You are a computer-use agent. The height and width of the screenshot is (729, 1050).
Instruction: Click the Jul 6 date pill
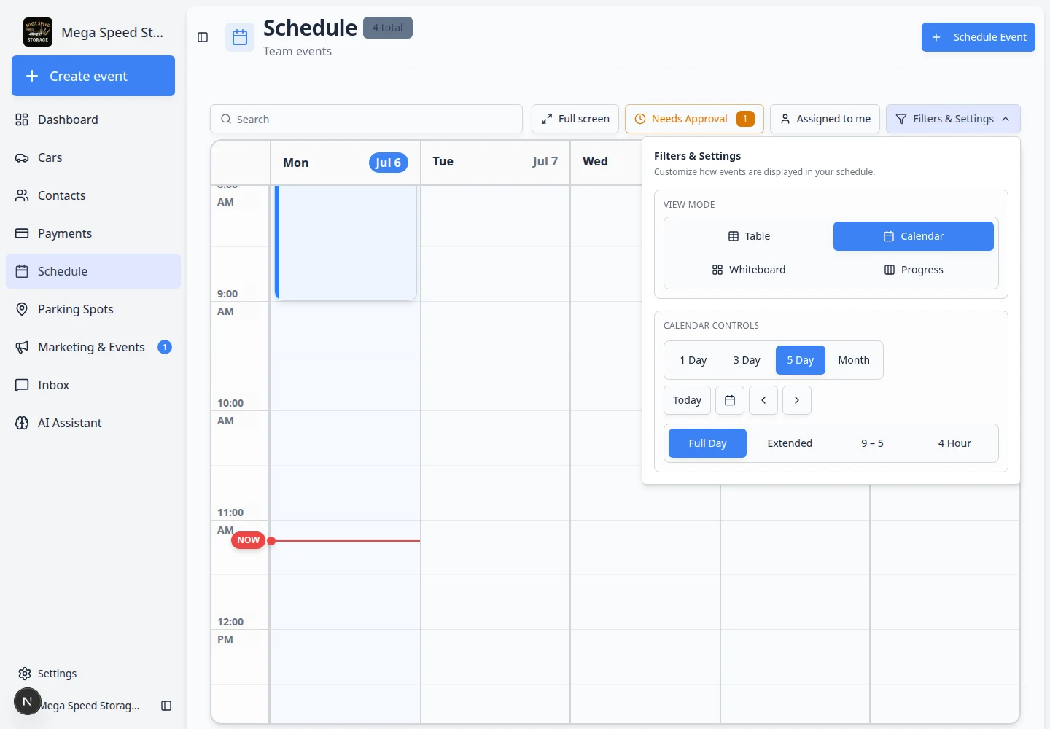click(388, 163)
